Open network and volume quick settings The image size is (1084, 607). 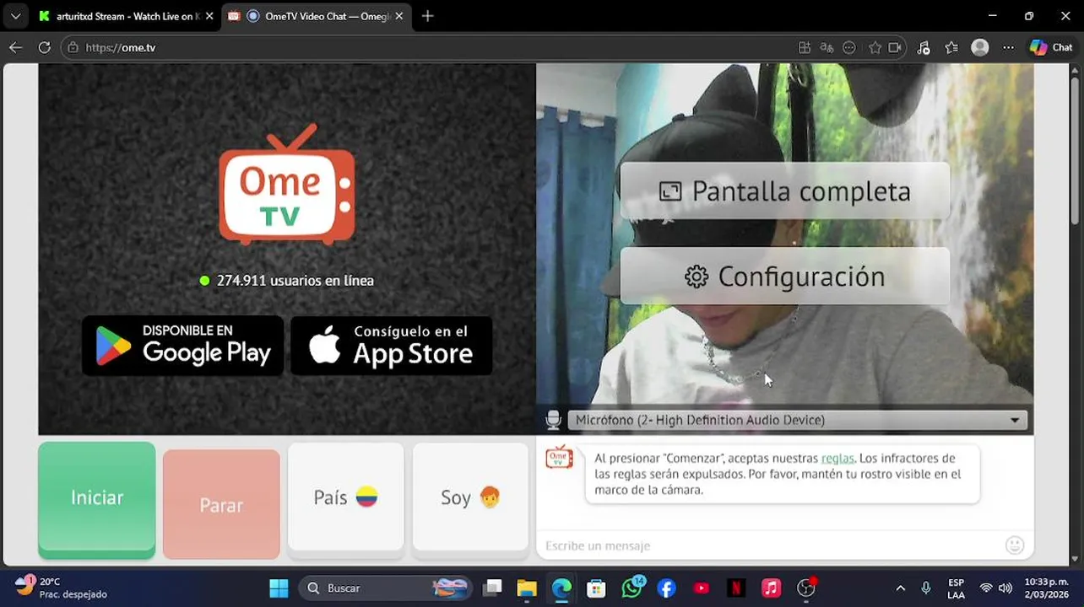(995, 588)
